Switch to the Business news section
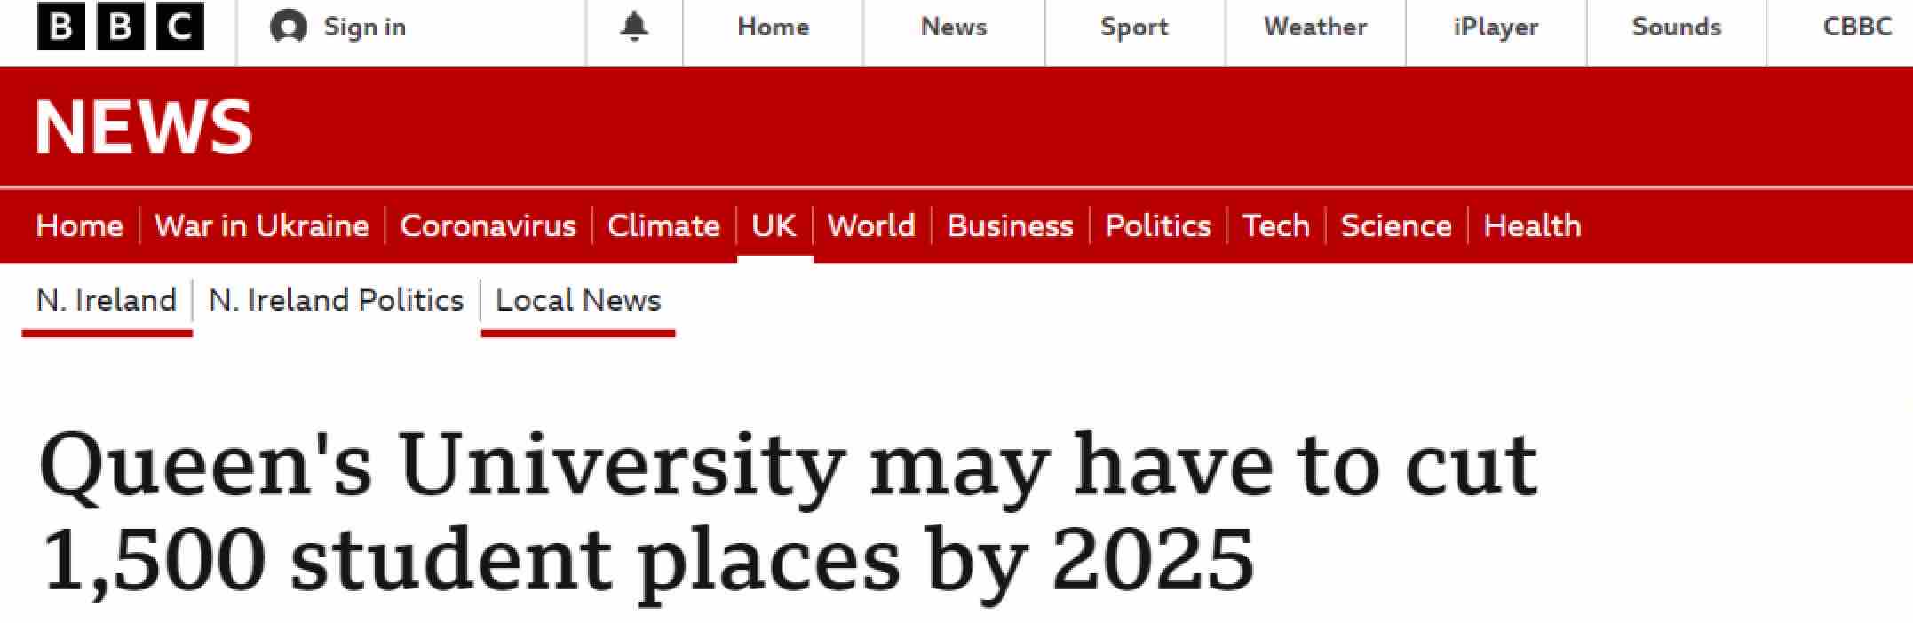 pyautogui.click(x=1010, y=225)
